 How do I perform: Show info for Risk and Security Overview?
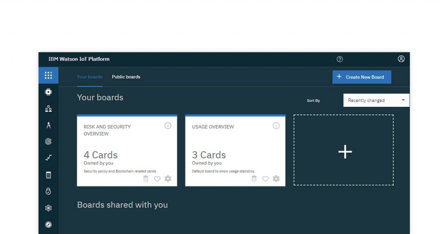coord(168,126)
